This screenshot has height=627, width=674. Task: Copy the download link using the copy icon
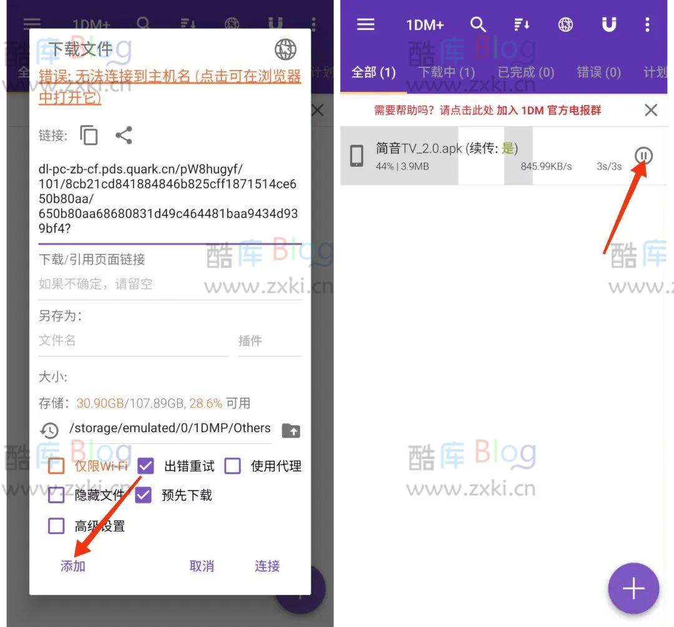tap(89, 135)
